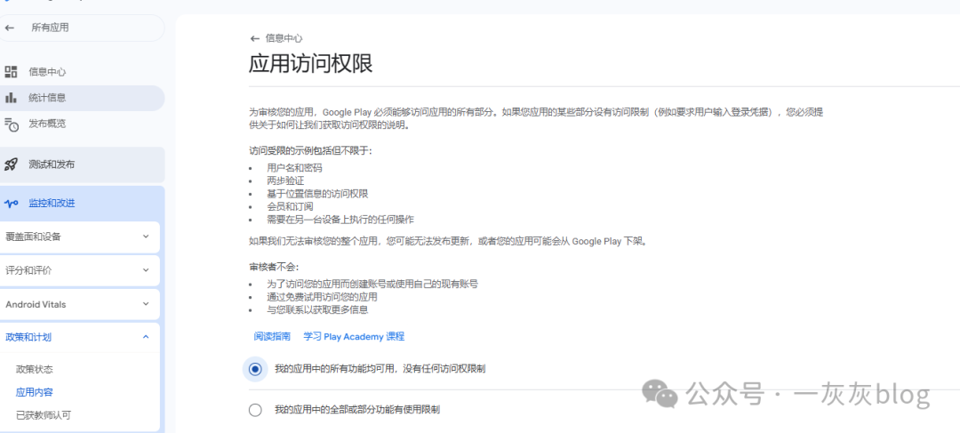Screen dimensions: 960x433
Task: Open 已获教师认可 submenu item
Action: coord(44,415)
